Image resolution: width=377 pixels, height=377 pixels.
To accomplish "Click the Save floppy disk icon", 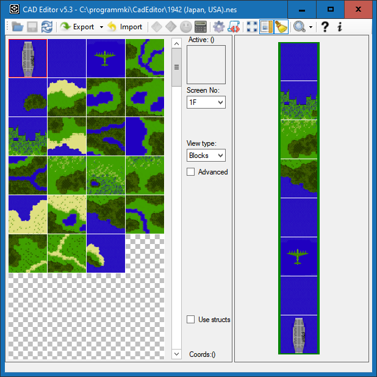I will [32, 27].
